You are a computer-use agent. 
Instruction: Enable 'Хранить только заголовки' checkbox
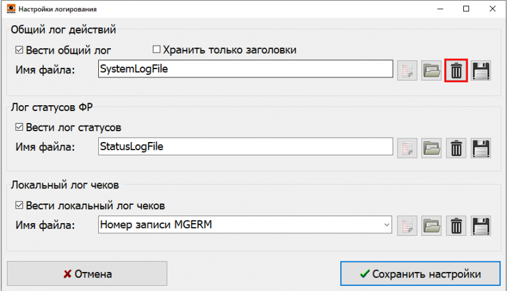click(x=157, y=49)
